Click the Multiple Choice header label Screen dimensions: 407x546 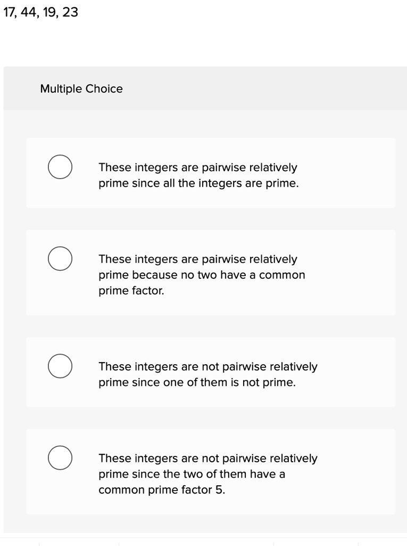pos(81,89)
